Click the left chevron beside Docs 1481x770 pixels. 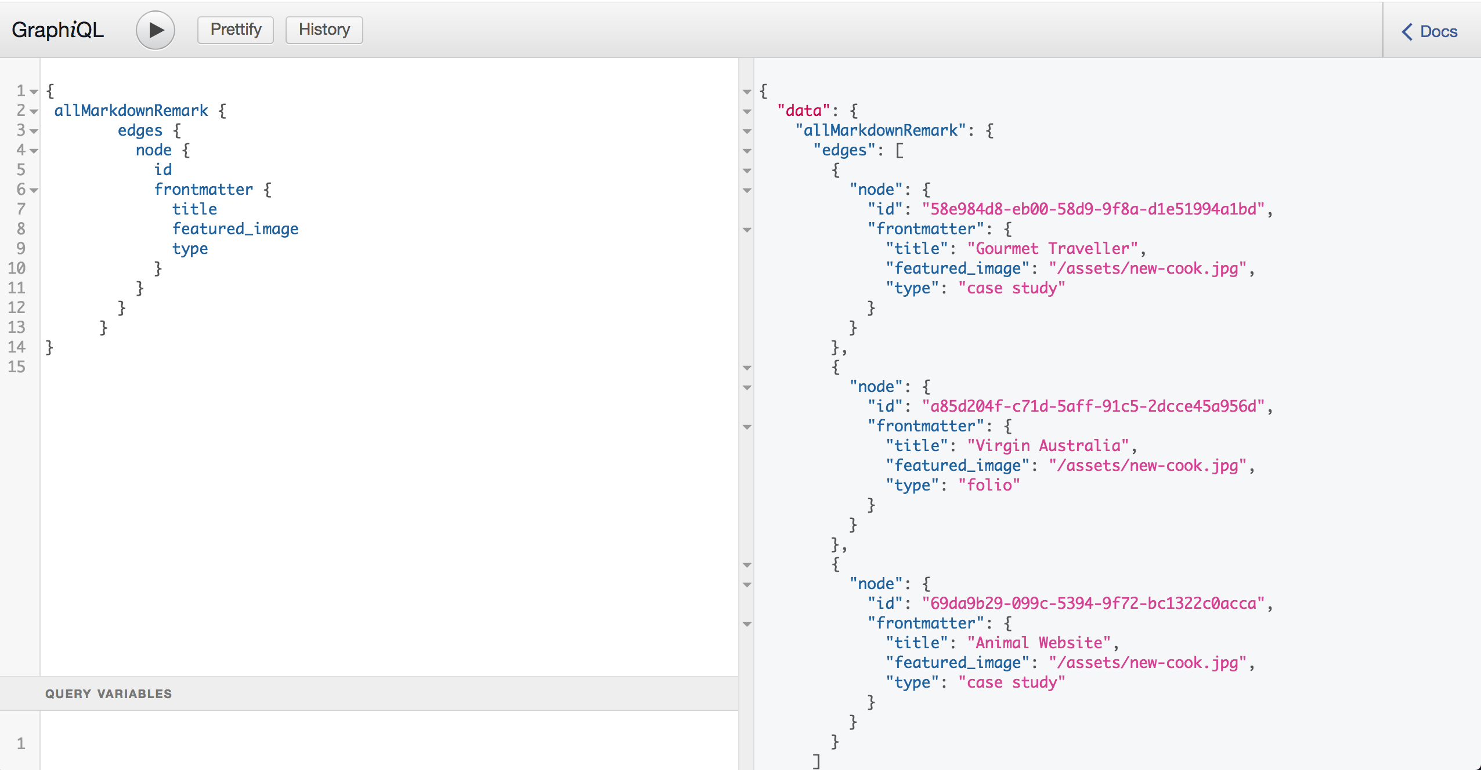click(x=1407, y=31)
